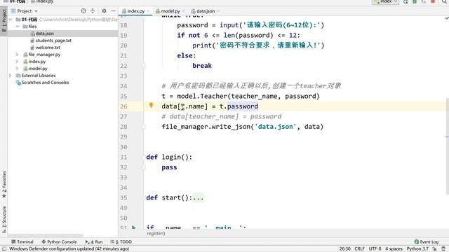449x252 pixels.
Task: Click the CRLF line separator indicator
Action: click(x=359, y=249)
